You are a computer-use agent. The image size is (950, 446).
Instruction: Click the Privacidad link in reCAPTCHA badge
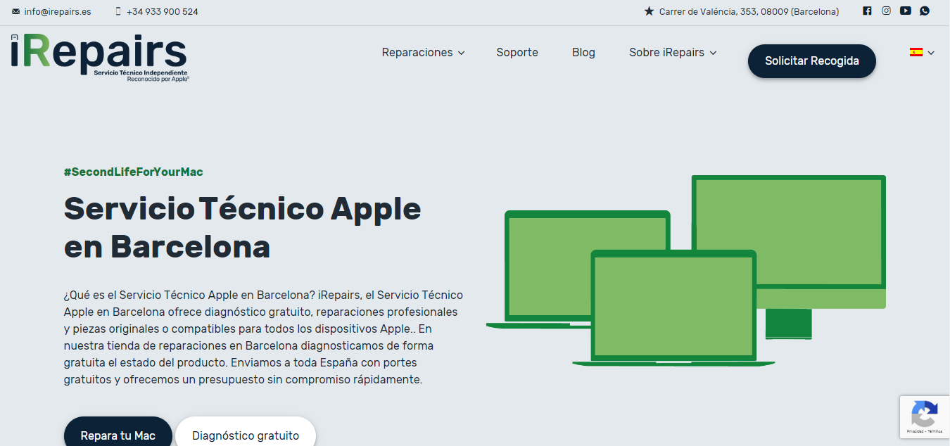(915, 431)
